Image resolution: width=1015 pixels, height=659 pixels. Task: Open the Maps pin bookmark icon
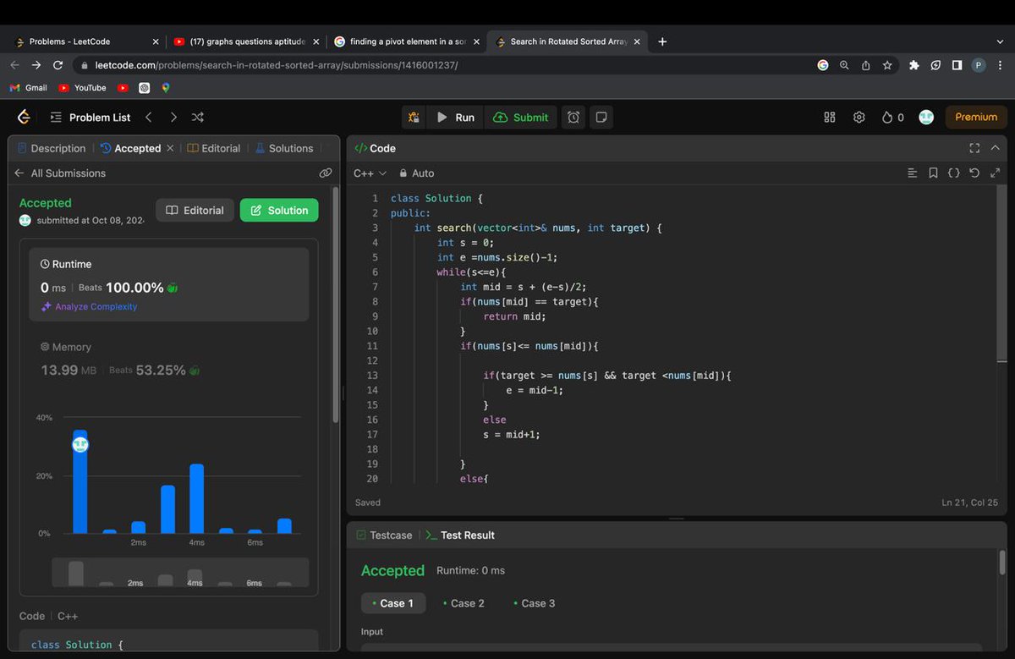click(x=166, y=88)
